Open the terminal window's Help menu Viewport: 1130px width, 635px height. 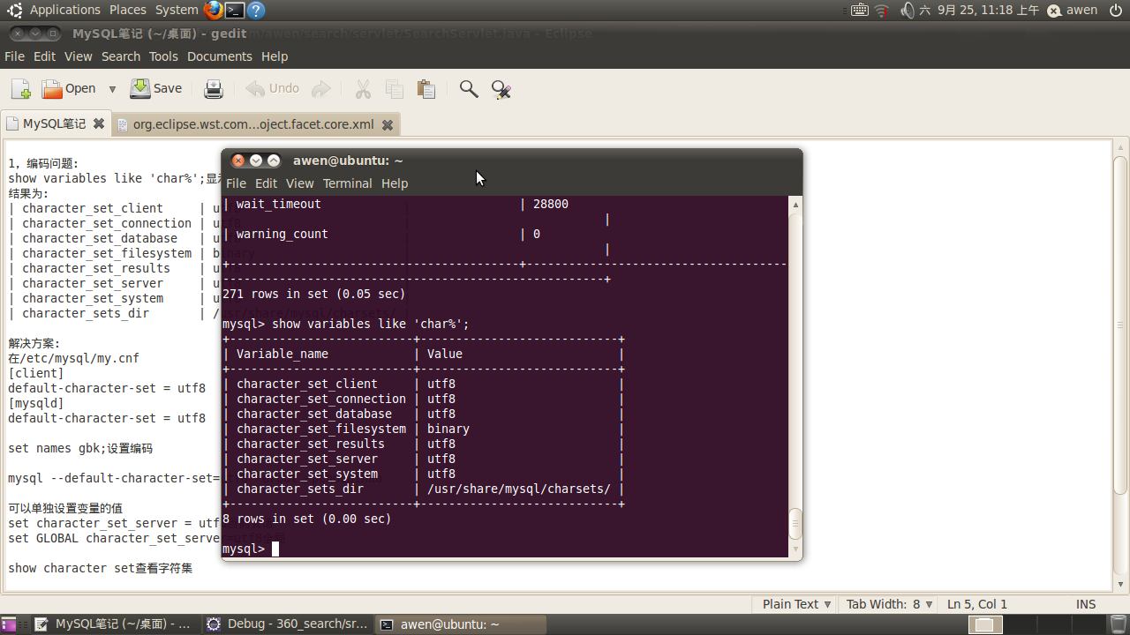tap(395, 183)
